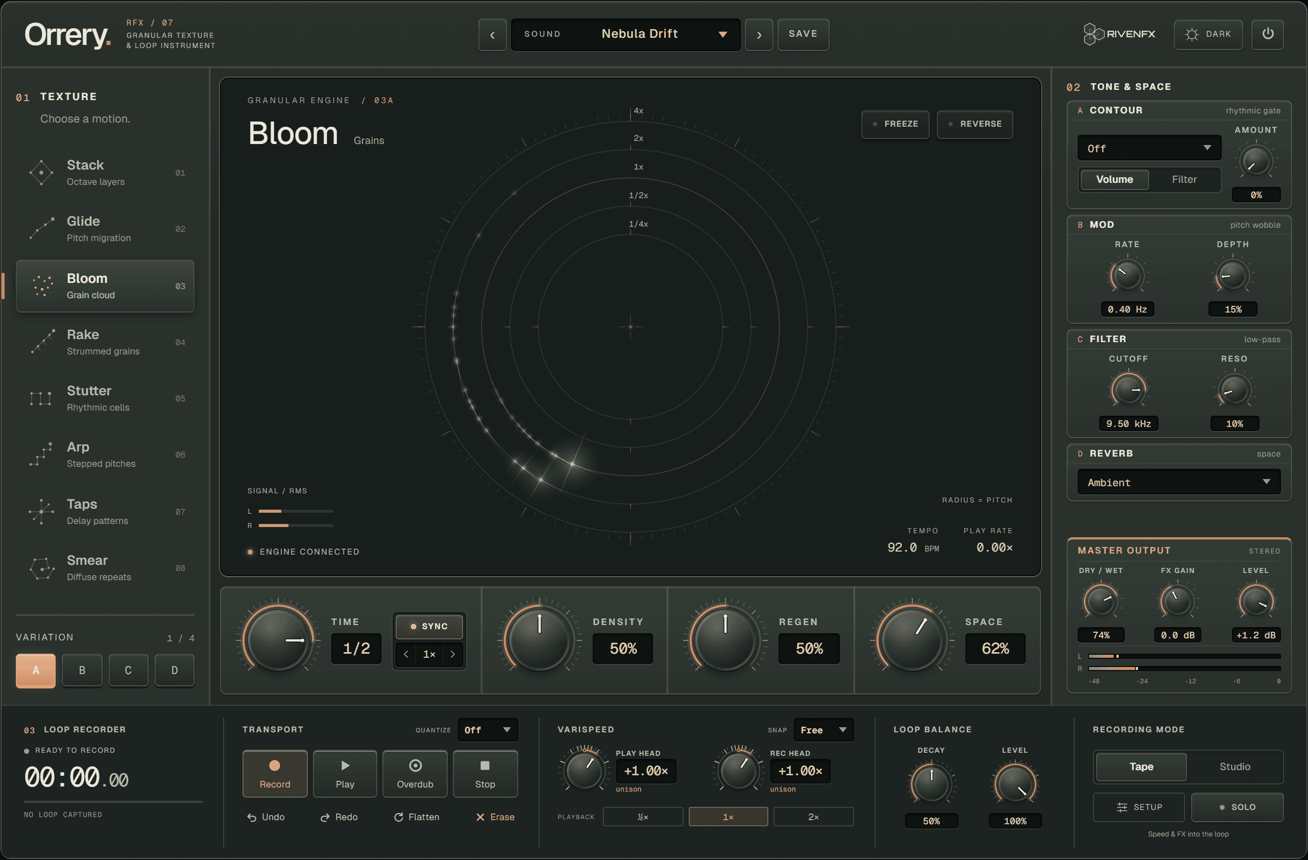
Task: Toggle the SOLO button
Action: tap(1237, 807)
